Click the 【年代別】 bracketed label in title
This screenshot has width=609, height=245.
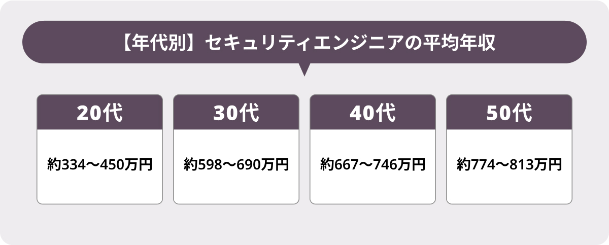pos(155,43)
